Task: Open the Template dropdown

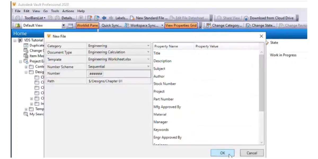Action: point(119,59)
